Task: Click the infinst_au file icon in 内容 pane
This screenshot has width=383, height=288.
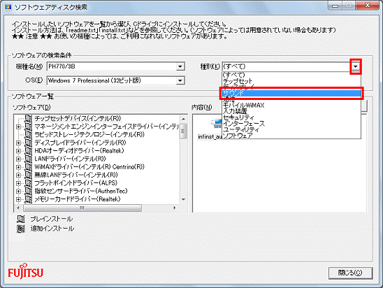Action: click(216, 124)
